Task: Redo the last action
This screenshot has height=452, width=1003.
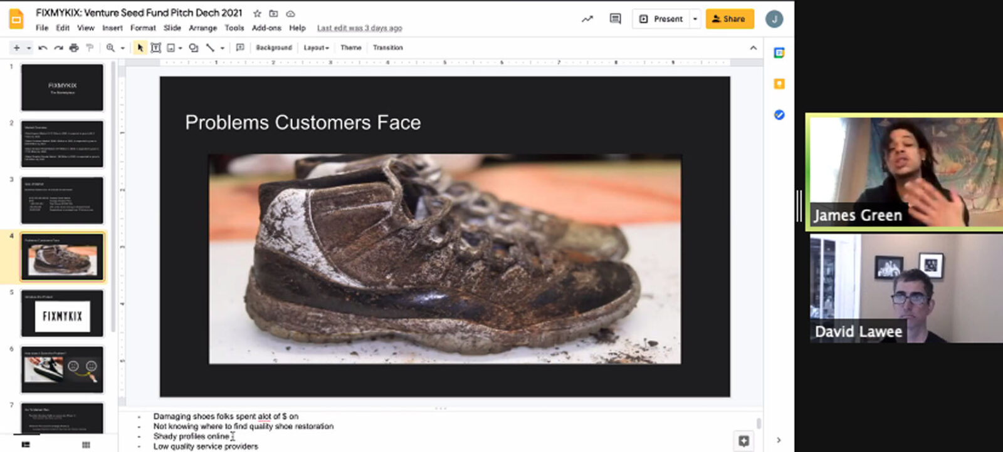Action: pyautogui.click(x=58, y=48)
